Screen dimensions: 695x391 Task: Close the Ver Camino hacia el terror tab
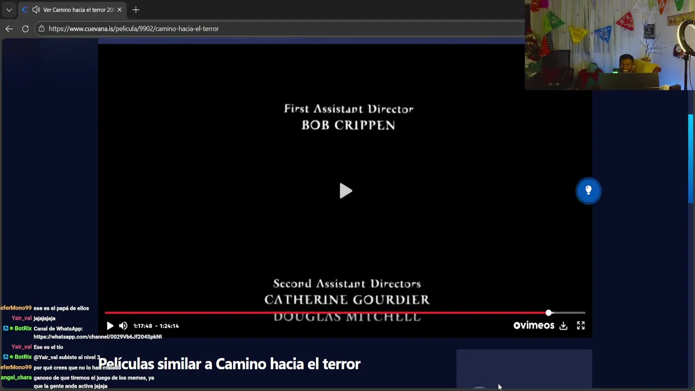(x=119, y=10)
